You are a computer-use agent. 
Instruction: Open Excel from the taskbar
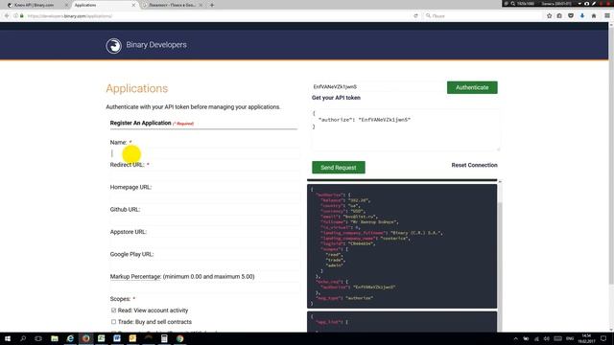point(102,338)
